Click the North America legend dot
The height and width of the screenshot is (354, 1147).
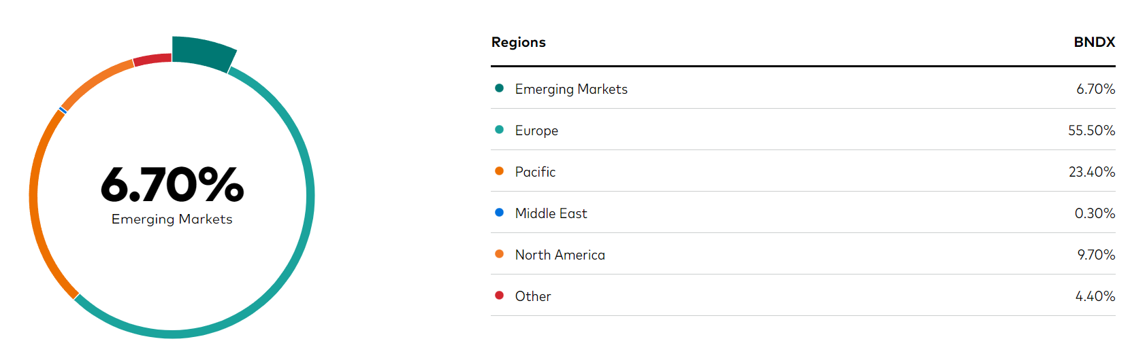click(x=499, y=254)
